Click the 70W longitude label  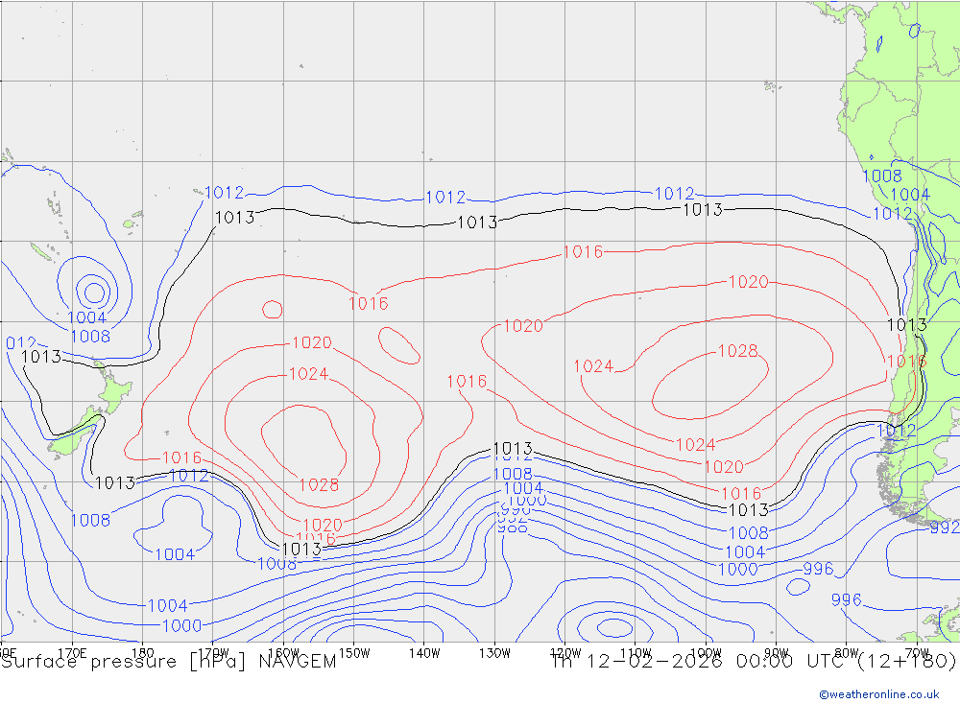917,653
